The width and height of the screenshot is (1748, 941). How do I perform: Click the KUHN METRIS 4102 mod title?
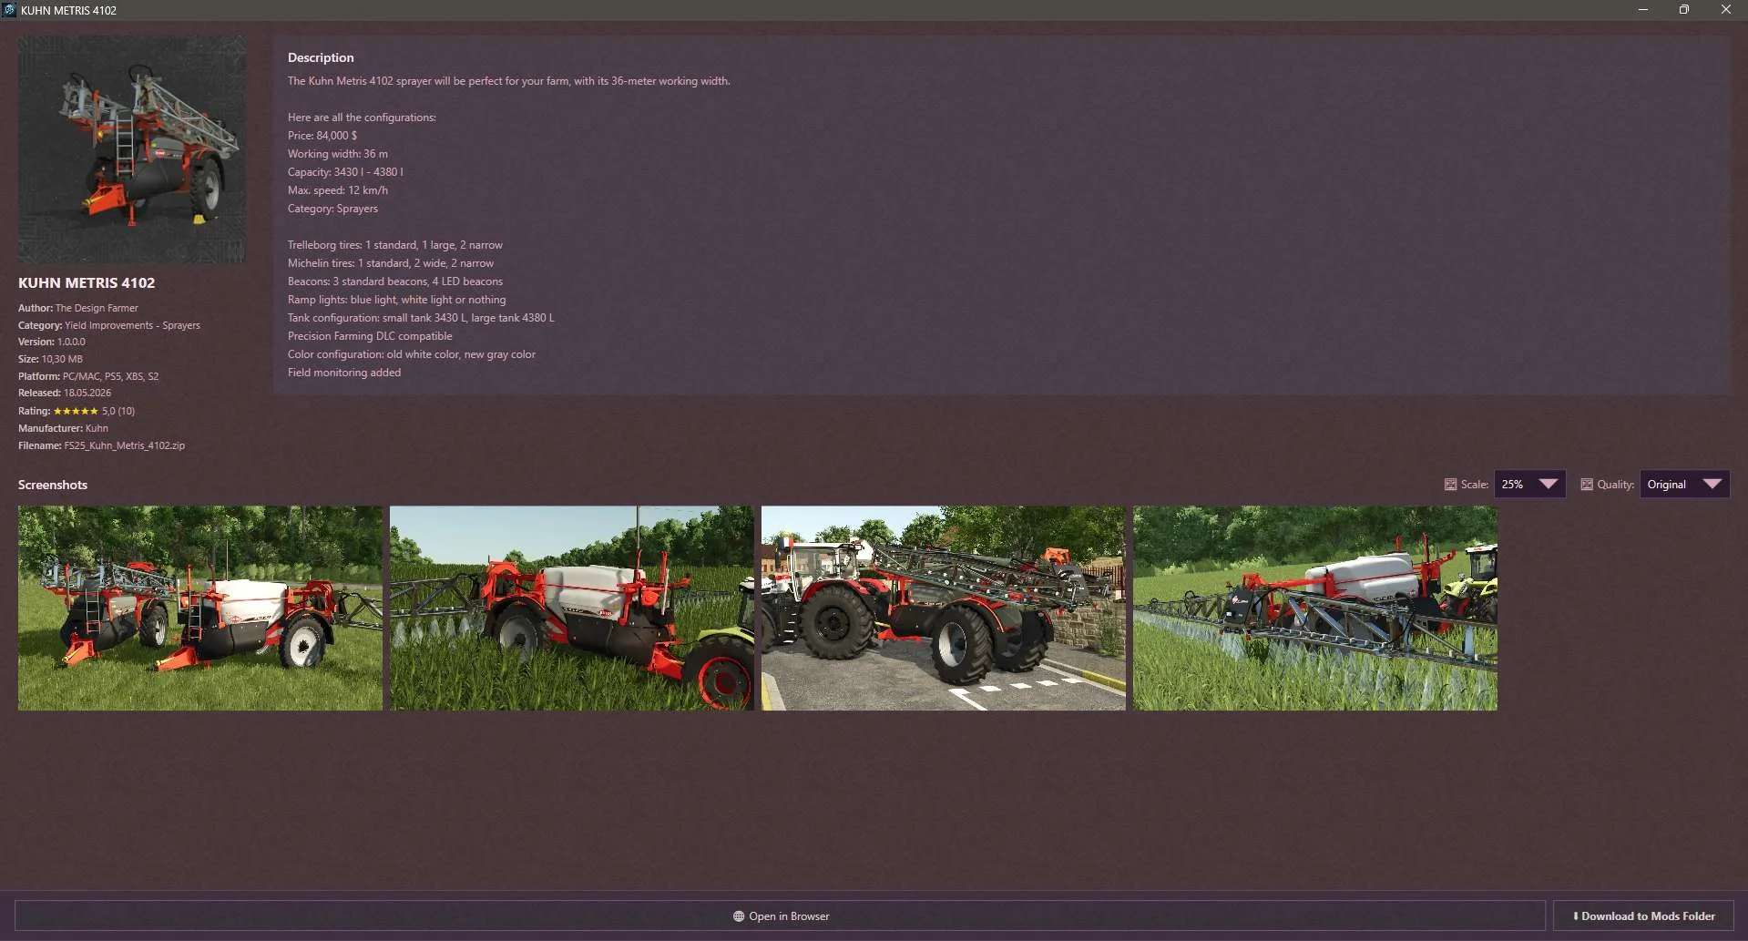click(x=87, y=283)
